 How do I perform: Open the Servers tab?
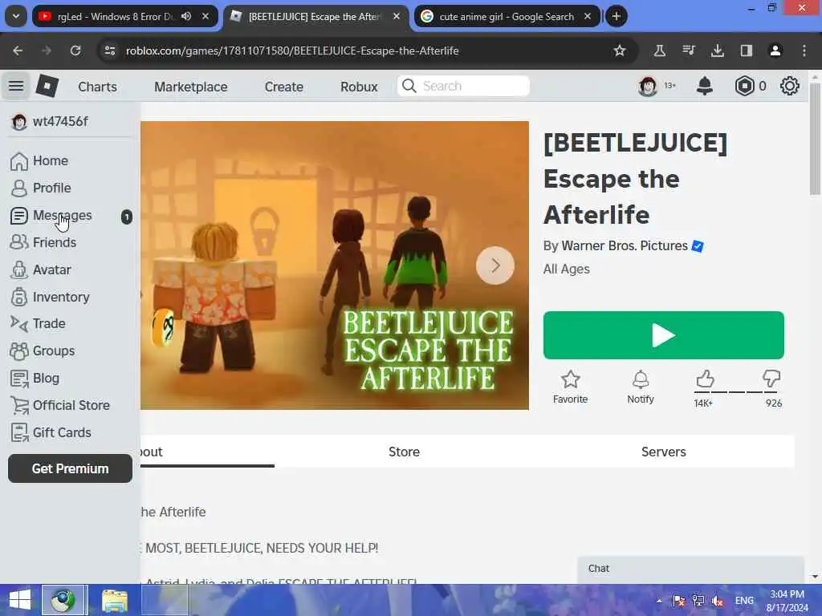(664, 452)
